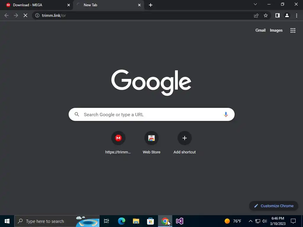This screenshot has width=303, height=227.
Task: Click the browser back arrow
Action: click(7, 15)
